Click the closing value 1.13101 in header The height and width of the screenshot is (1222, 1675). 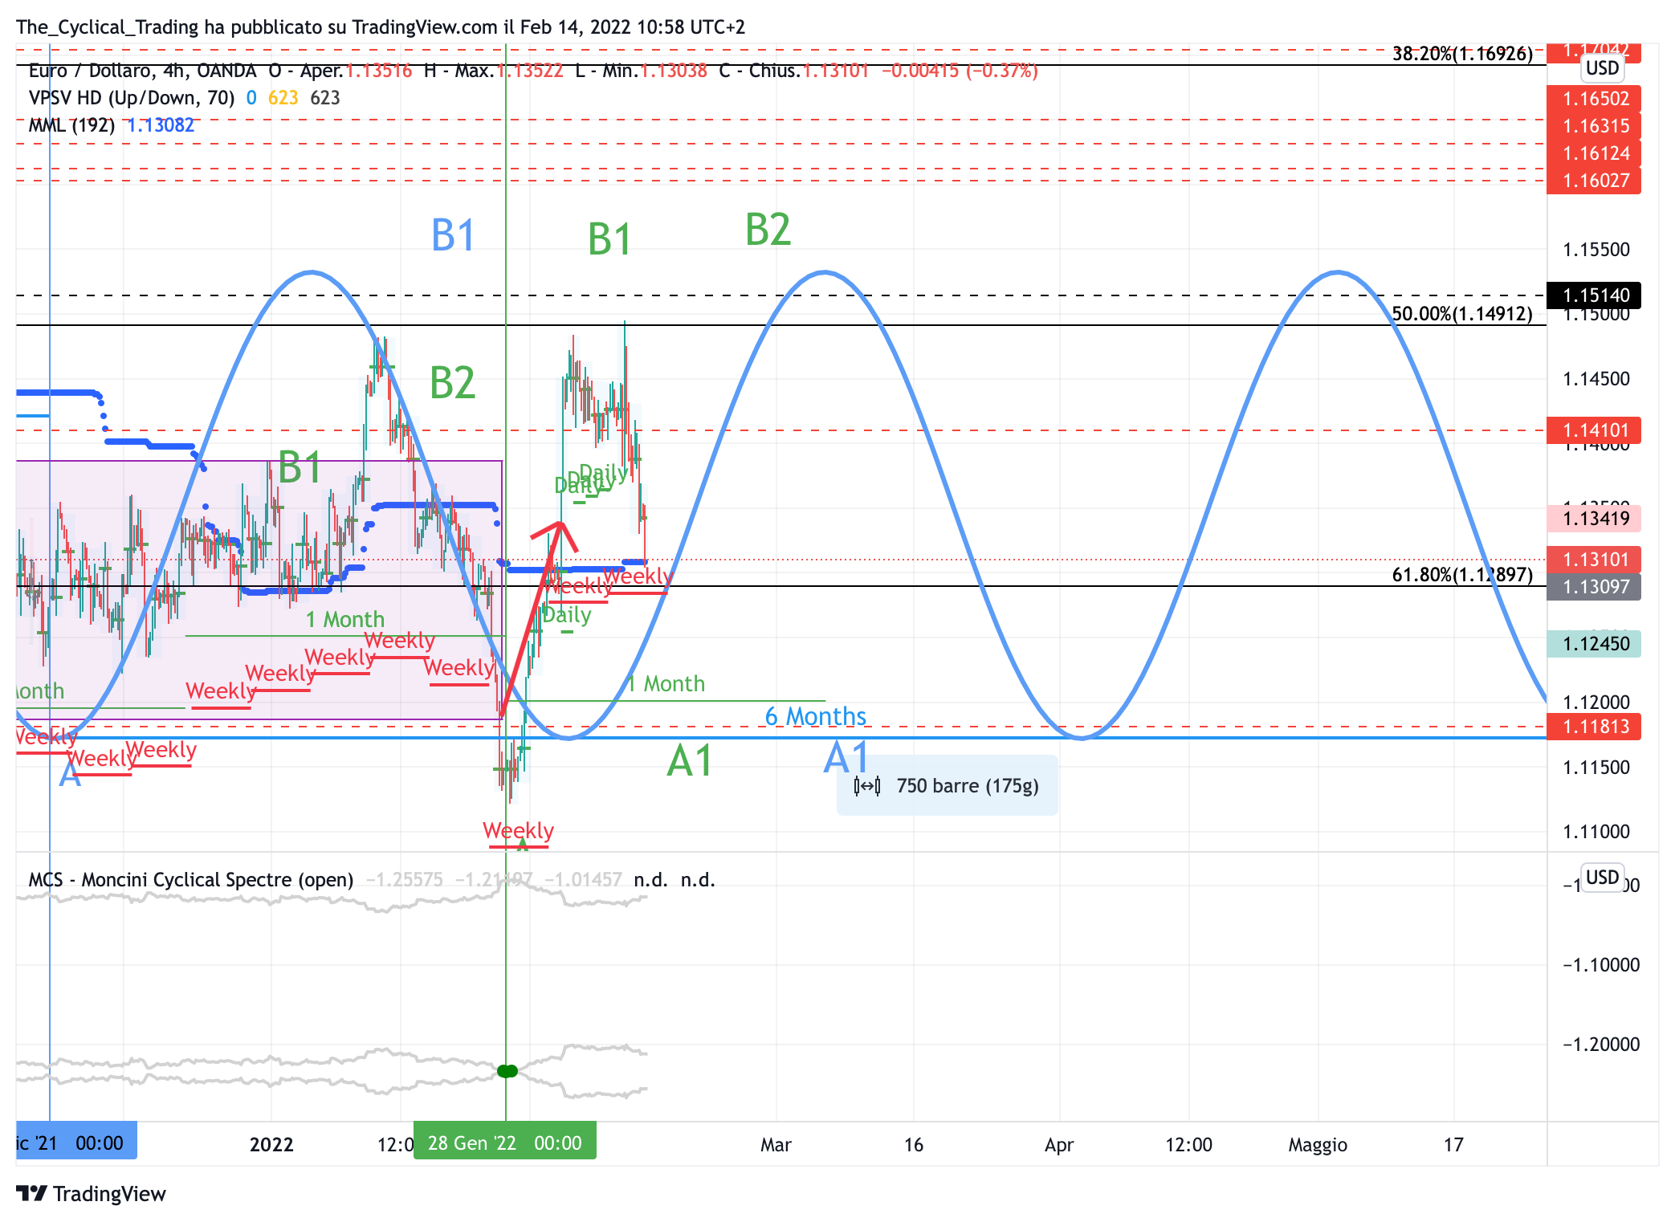pos(836,71)
